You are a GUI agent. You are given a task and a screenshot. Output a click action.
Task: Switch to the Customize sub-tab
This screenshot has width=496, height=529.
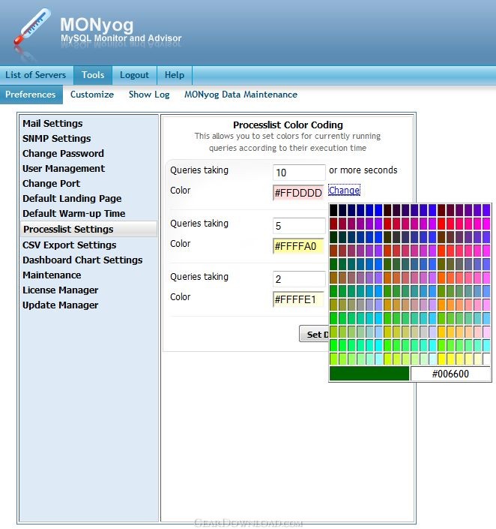tap(92, 95)
